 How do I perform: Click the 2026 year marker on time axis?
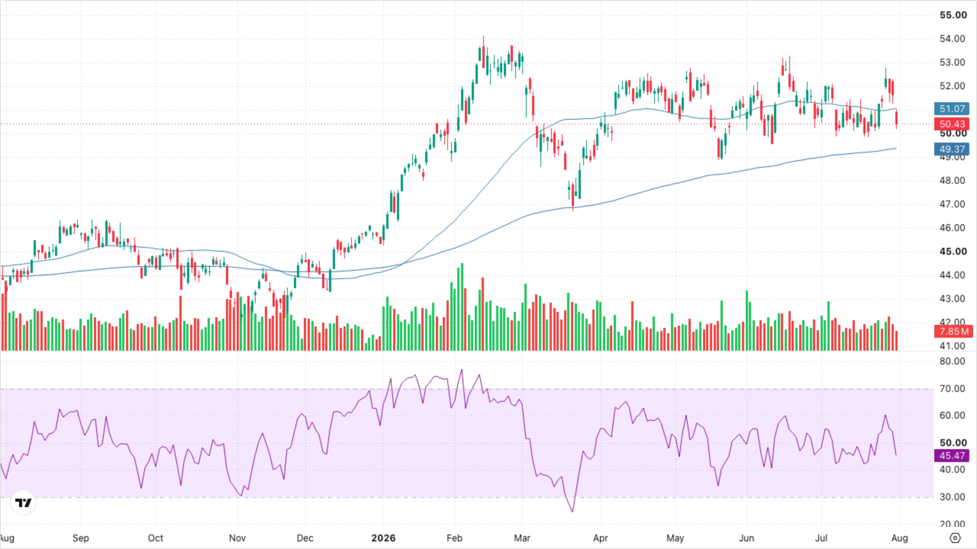point(383,538)
